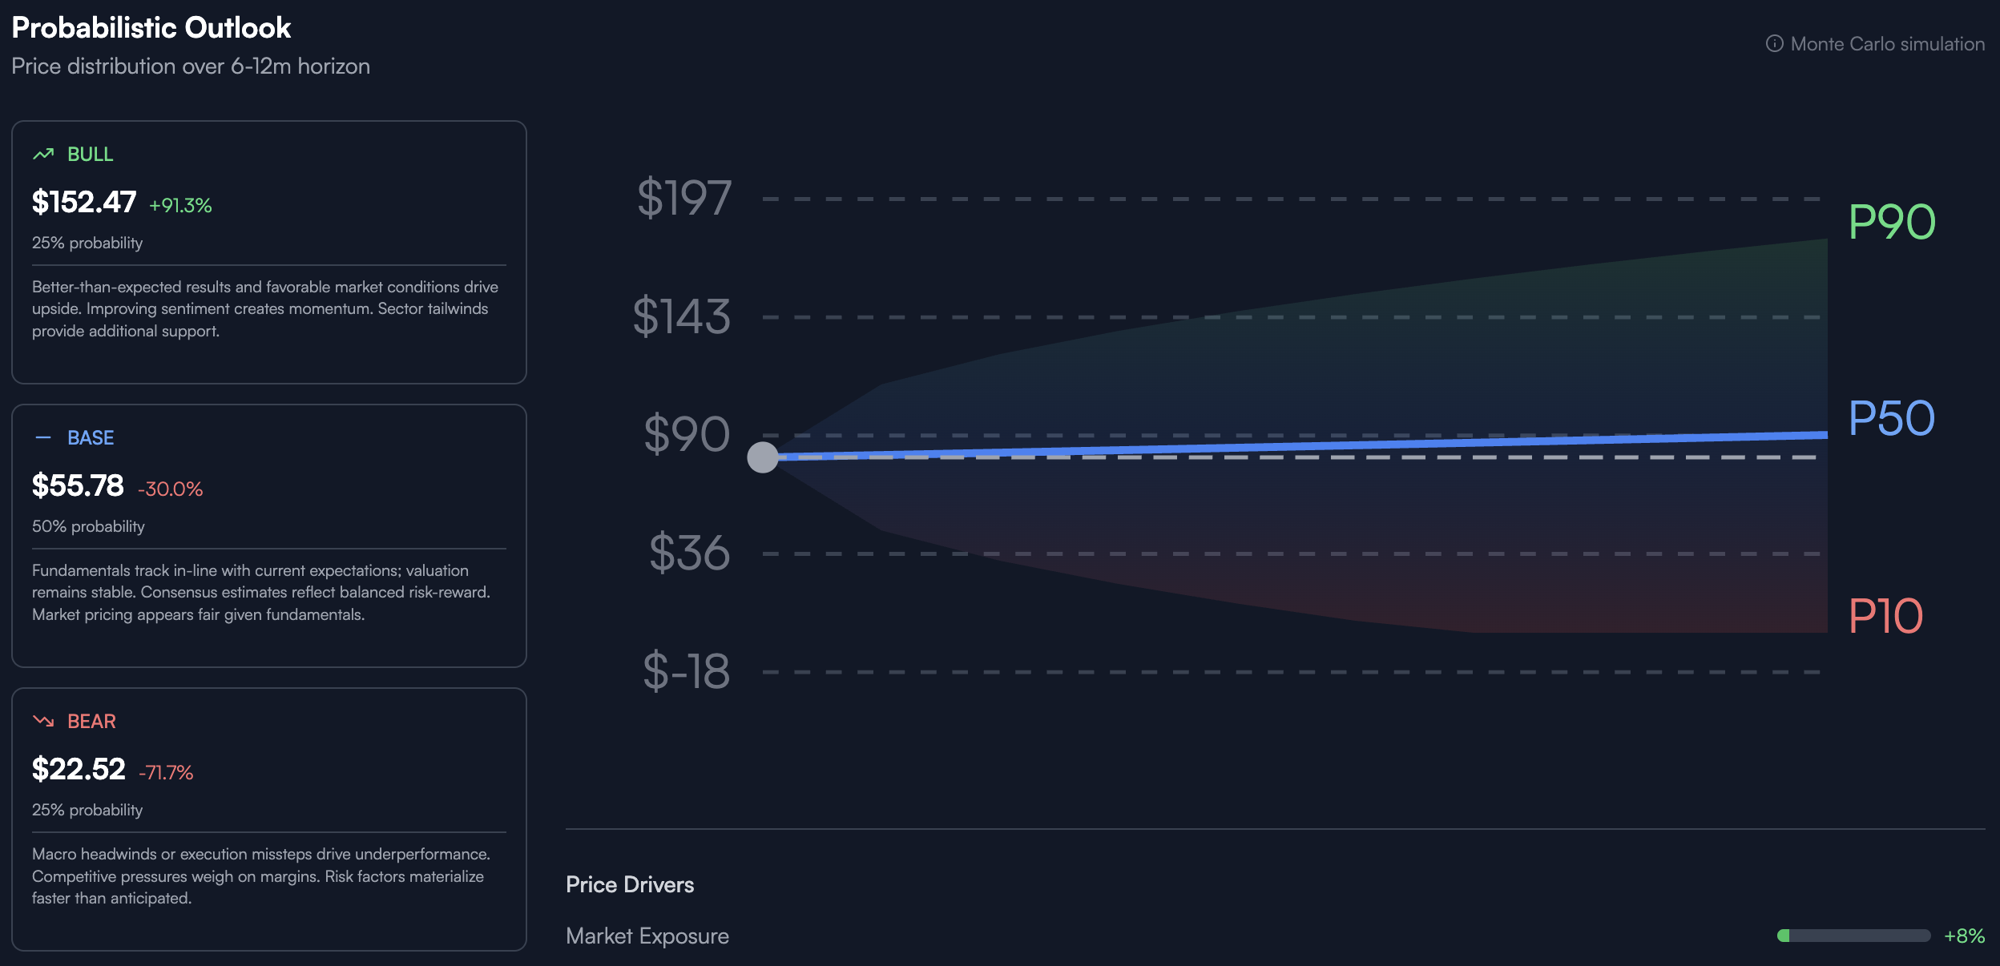Viewport: 2000px width, 966px height.
Task: Click the P10 percentile marker
Action: 1886,617
